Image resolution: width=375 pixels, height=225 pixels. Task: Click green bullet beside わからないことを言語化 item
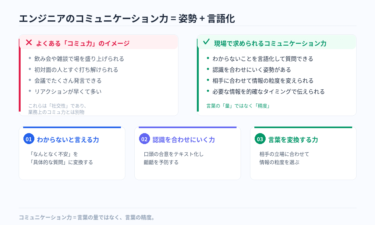(x=208, y=58)
